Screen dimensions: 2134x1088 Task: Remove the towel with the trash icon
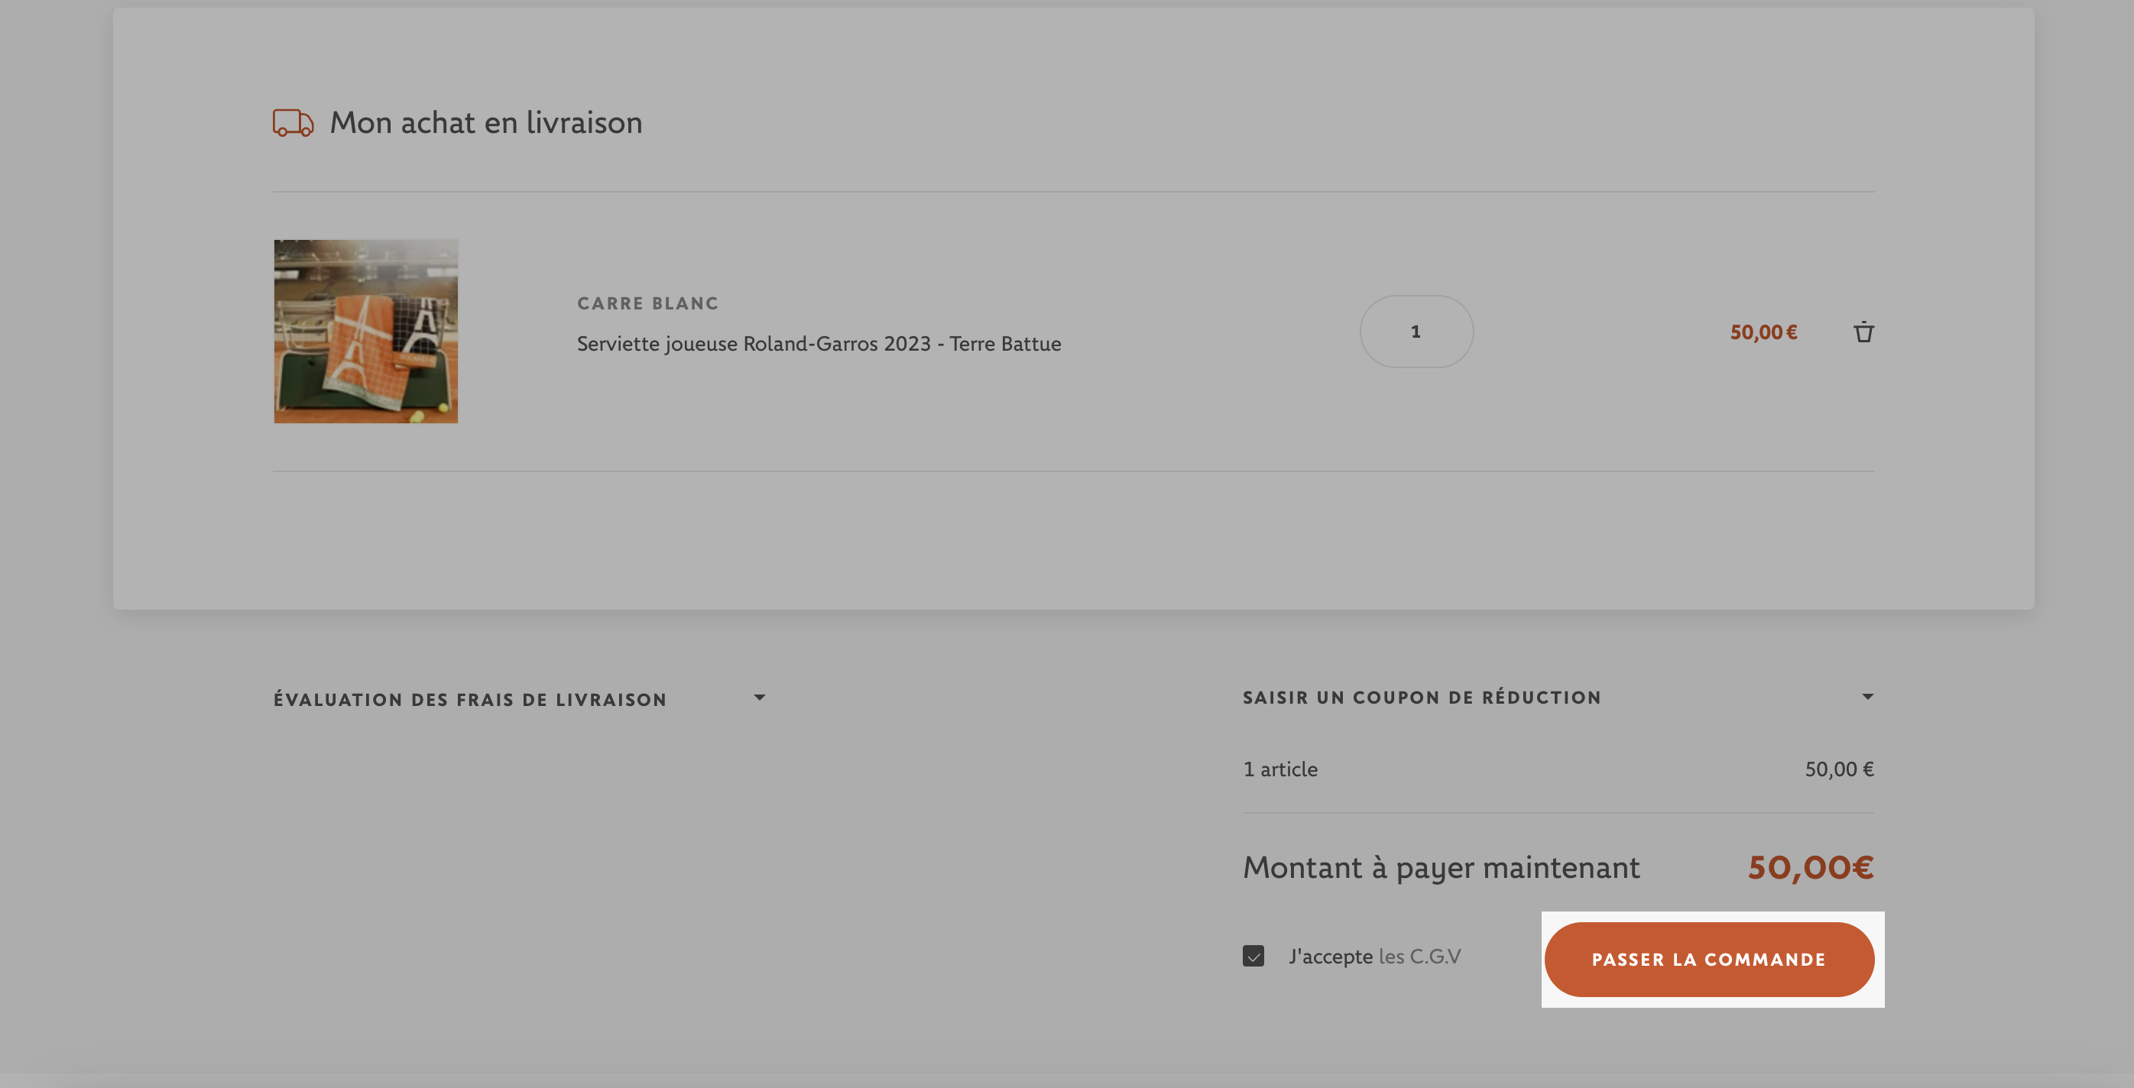(1863, 332)
